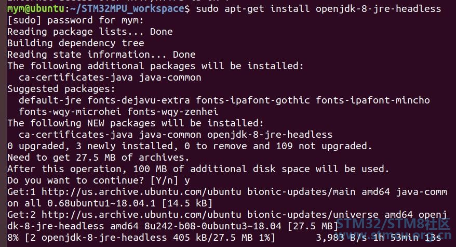
Task: Click 'Reading state information... Done' line
Action: point(101,55)
